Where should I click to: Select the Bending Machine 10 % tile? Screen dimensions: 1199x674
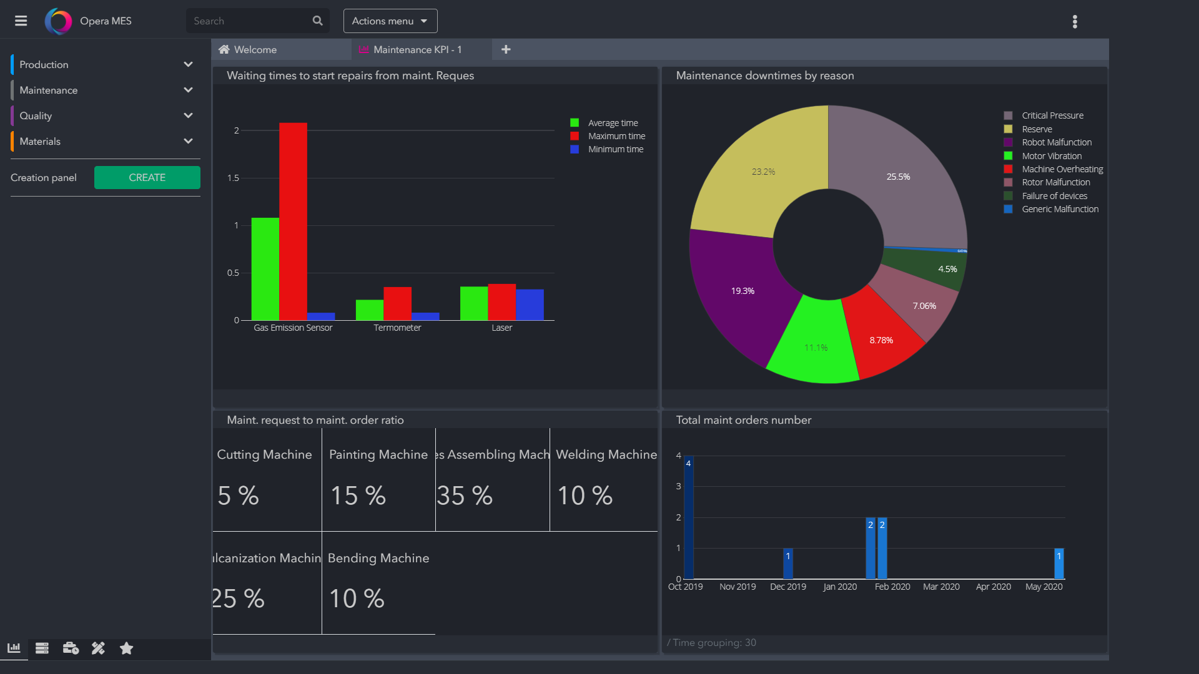pos(378,583)
